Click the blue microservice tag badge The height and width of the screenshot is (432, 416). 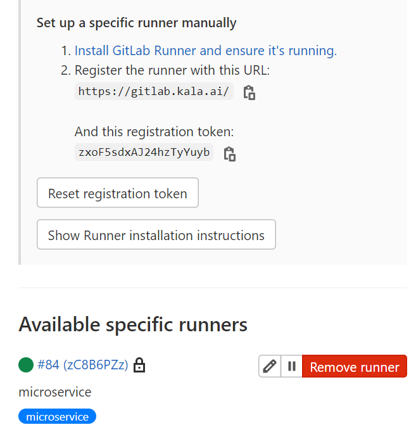click(x=58, y=417)
